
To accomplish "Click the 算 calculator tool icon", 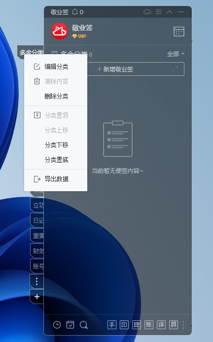I will pyautogui.click(x=174, y=325).
